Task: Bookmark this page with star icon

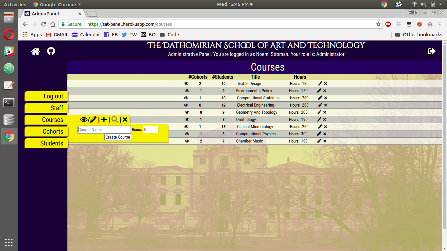Action: pos(378,24)
